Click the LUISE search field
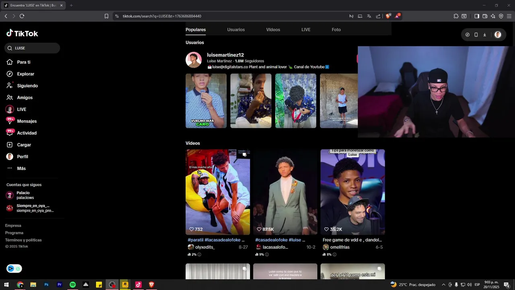The image size is (515, 290). [x=32, y=48]
